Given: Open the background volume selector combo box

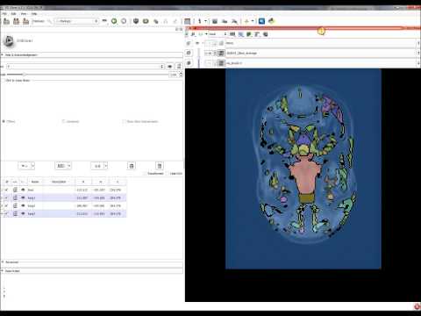Looking at the screenshot, I should 323,63.
